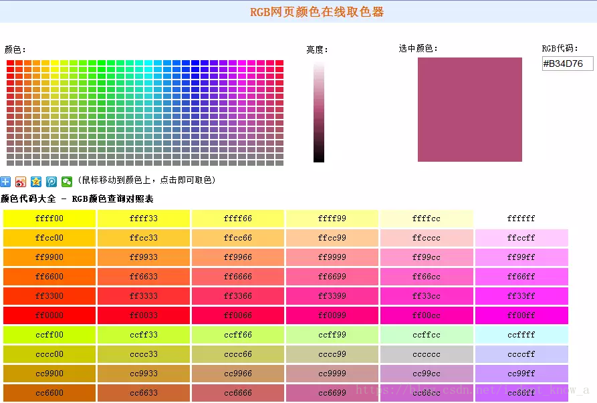Pick the ff00cc cell
Screen dimensions: 597x403
pos(427,315)
